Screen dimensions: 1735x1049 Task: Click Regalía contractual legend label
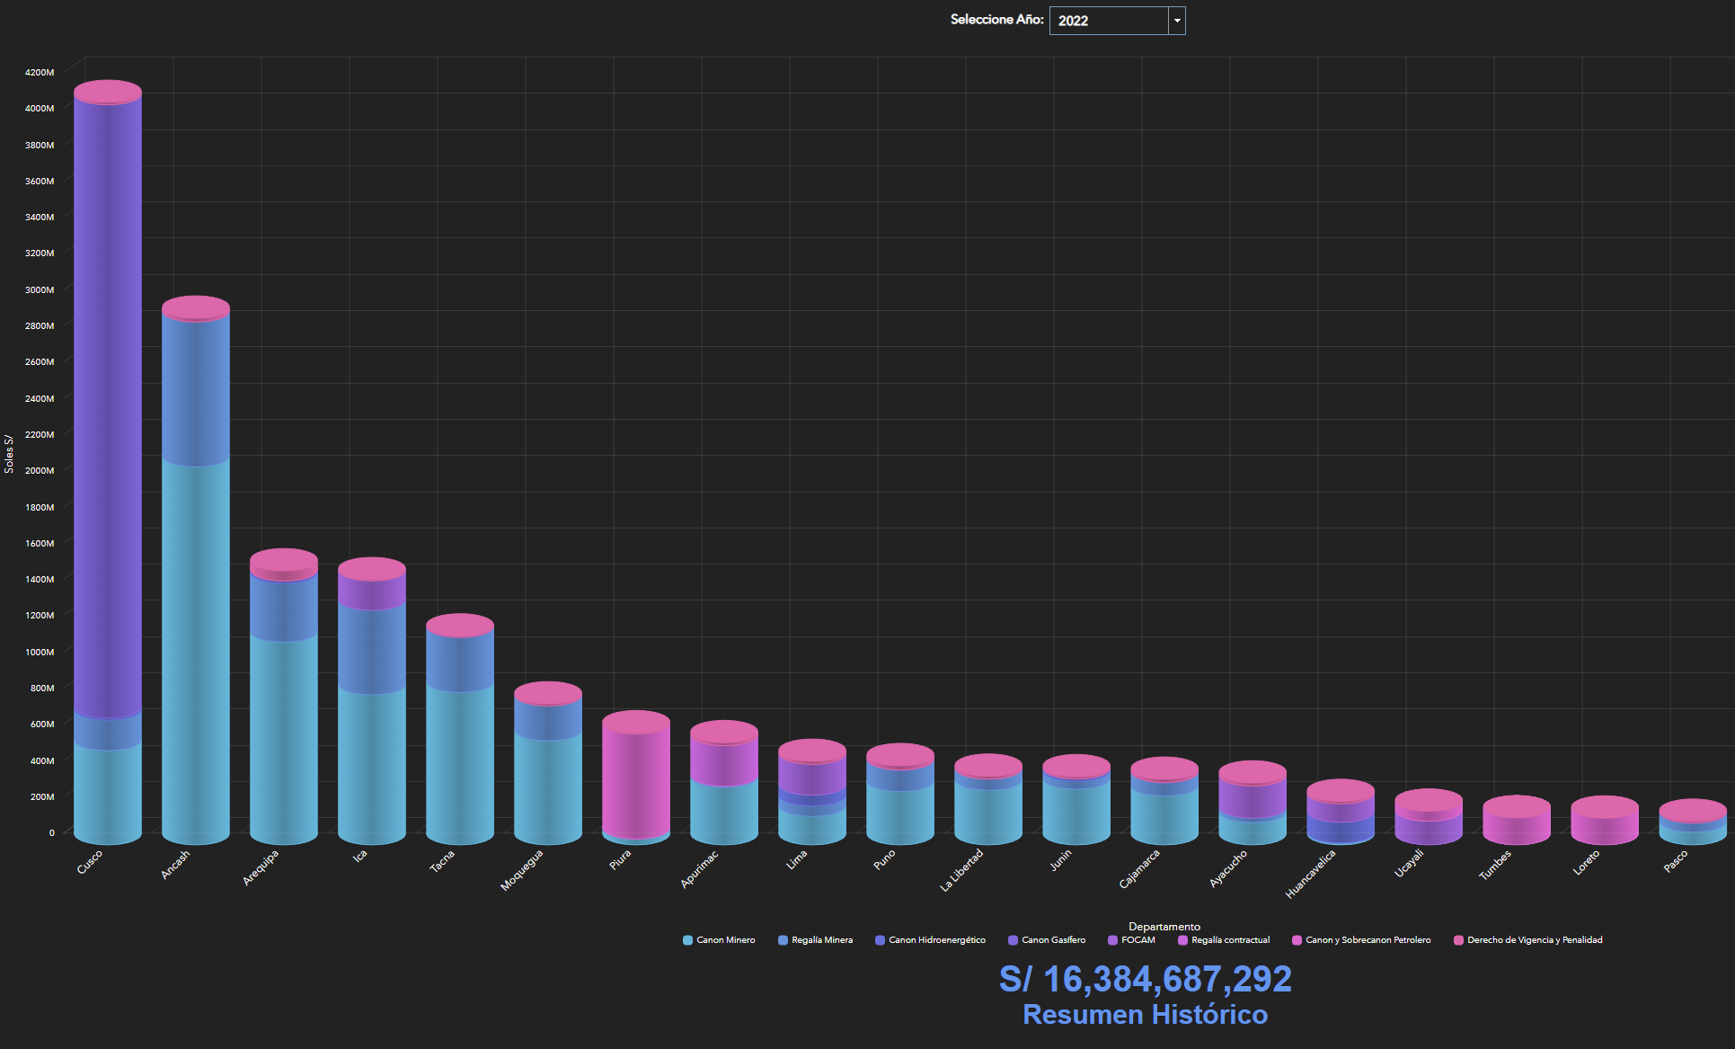pyautogui.click(x=1231, y=940)
